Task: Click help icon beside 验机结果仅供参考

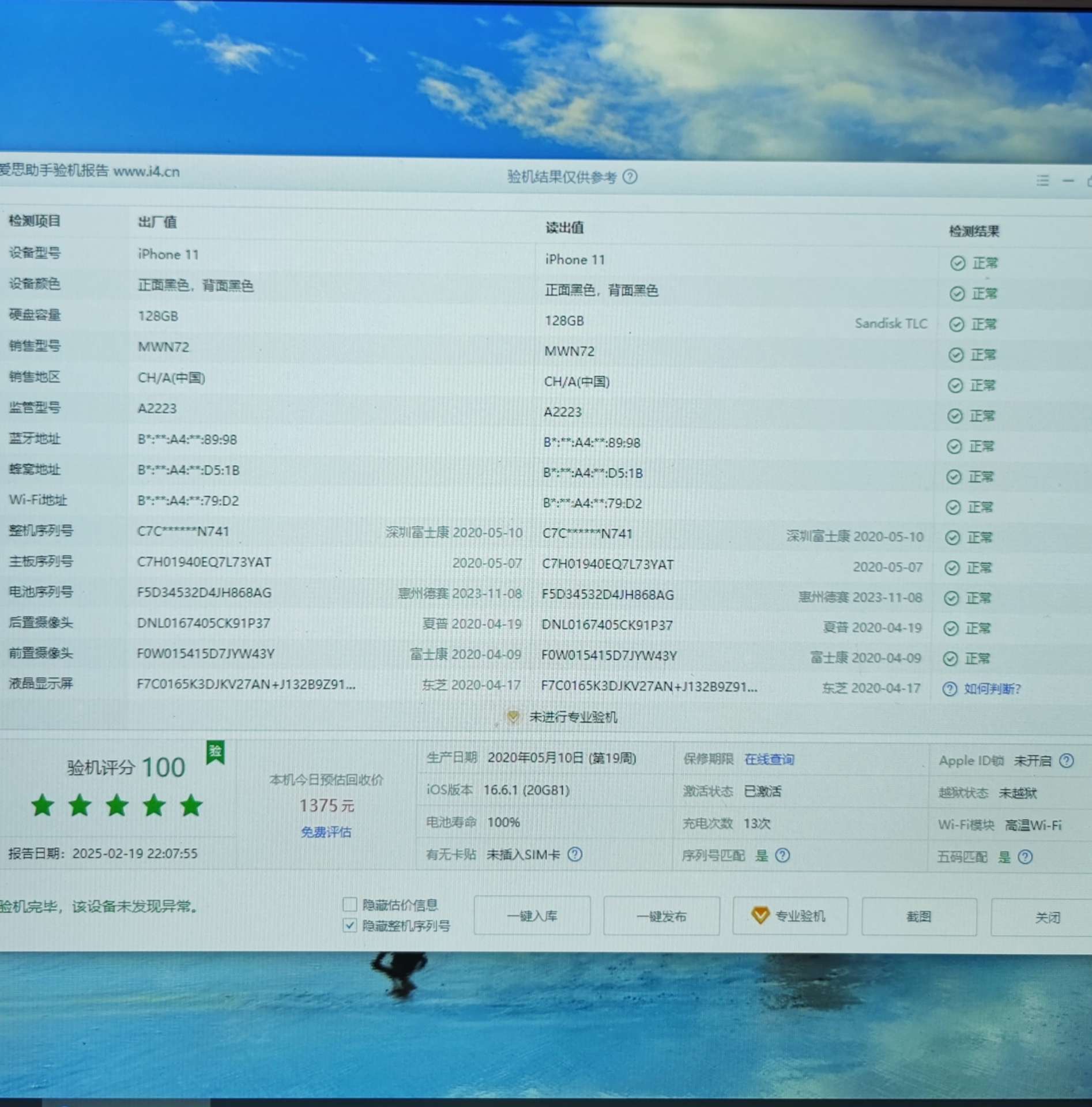Action: point(630,177)
